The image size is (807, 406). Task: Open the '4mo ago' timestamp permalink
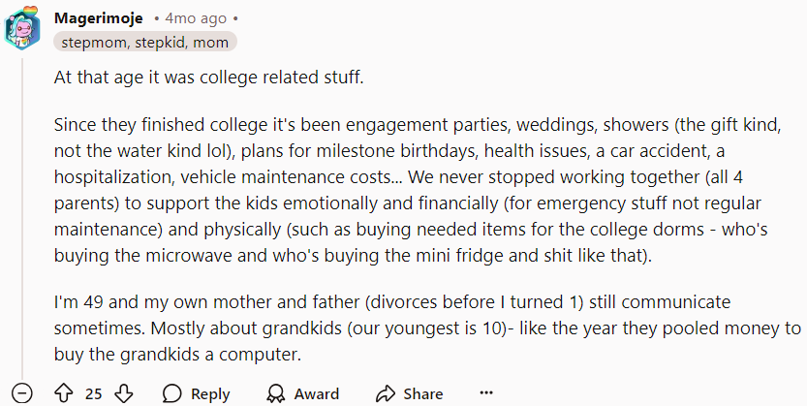[x=196, y=18]
